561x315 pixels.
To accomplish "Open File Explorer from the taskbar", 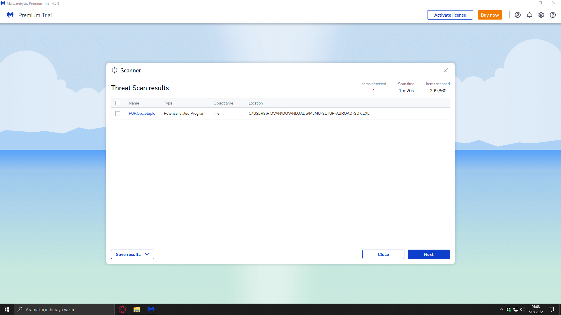I will pyautogui.click(x=137, y=309).
